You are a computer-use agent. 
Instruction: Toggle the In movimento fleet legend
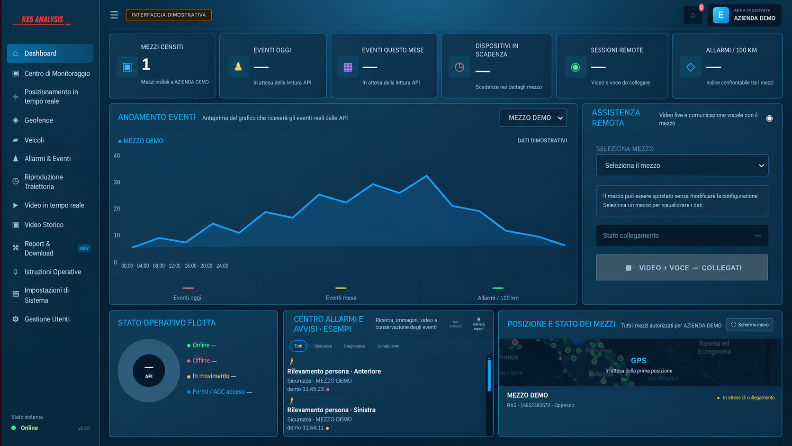(211, 376)
